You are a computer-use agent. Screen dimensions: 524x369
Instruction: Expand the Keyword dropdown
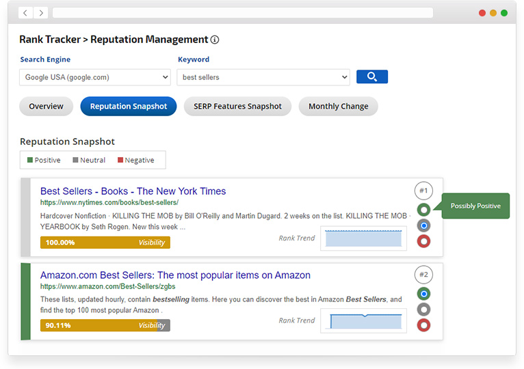(263, 77)
